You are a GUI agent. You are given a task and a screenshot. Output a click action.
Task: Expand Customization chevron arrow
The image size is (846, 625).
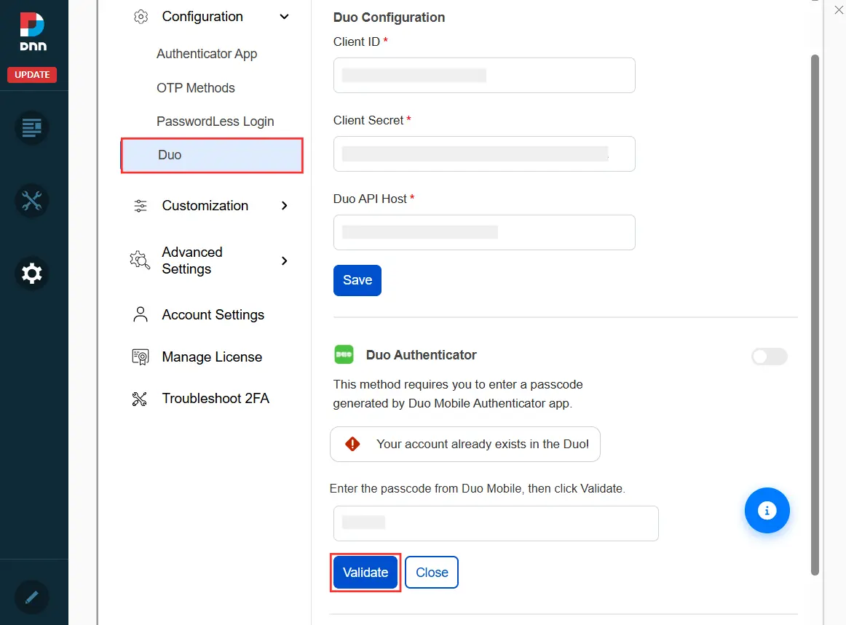click(285, 205)
